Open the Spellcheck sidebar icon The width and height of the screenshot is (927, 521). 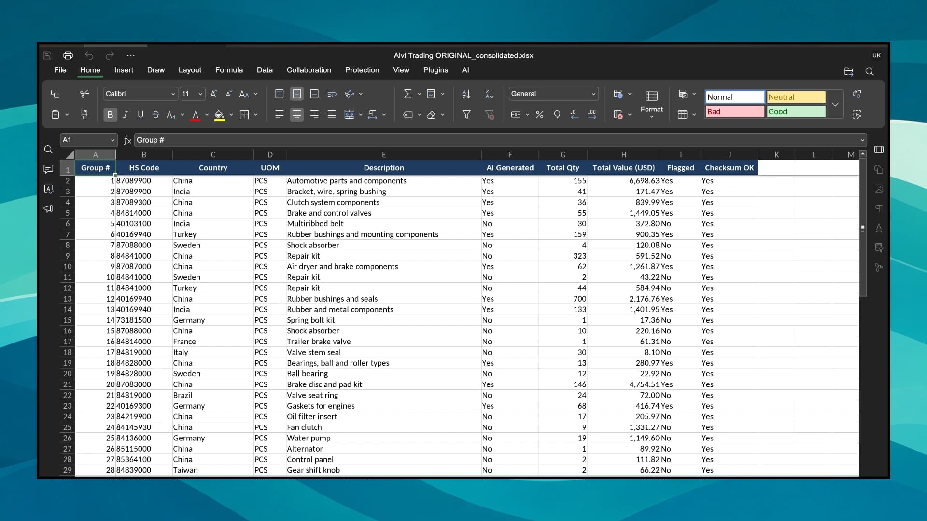click(x=48, y=189)
